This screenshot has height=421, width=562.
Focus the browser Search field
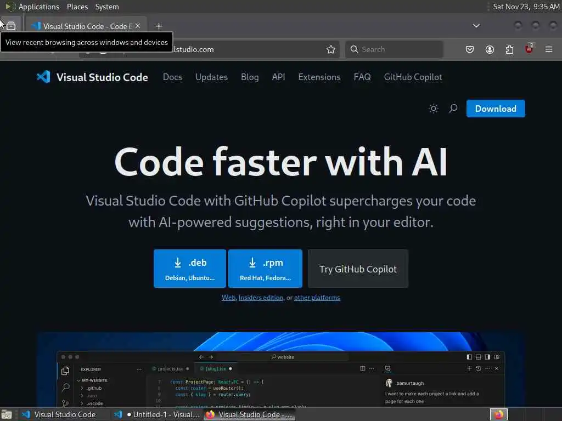[x=394, y=49]
